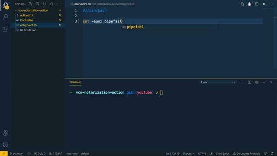Click the person icon in editor toolbar
The width and height of the screenshot is (277, 156).
point(249,4)
